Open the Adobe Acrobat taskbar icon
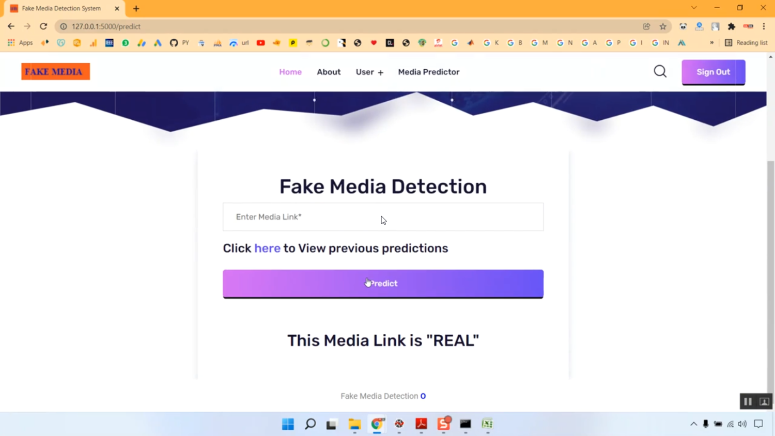 point(421,424)
